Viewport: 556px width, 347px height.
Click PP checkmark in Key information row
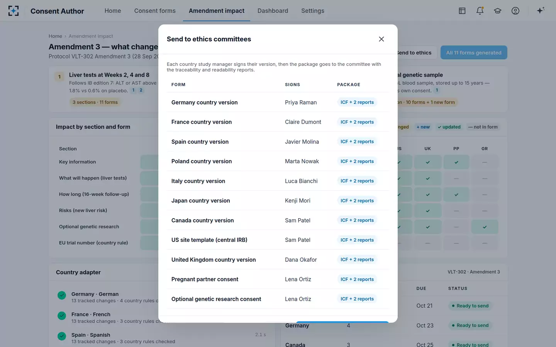click(x=456, y=162)
